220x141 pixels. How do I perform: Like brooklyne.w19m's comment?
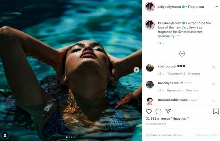point(214,84)
